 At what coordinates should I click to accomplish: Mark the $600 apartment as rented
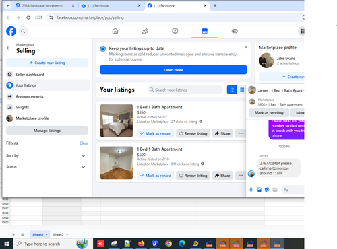[x=156, y=175]
